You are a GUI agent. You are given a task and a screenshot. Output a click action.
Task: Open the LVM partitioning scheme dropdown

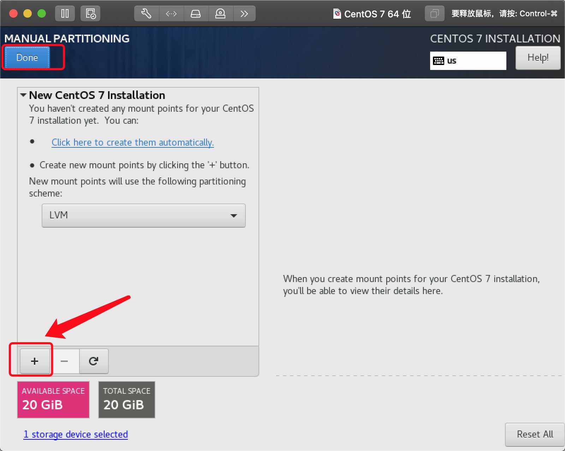tap(144, 215)
